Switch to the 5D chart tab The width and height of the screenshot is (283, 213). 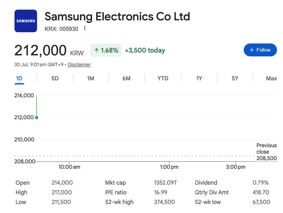pos(55,78)
